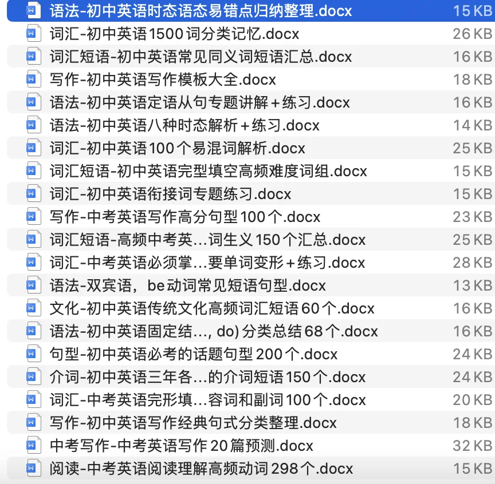The width and height of the screenshot is (495, 484).
Task: Click the icon beside 语法-初中英语定语从句专题讲解+练习.docx
Action: (x=33, y=102)
